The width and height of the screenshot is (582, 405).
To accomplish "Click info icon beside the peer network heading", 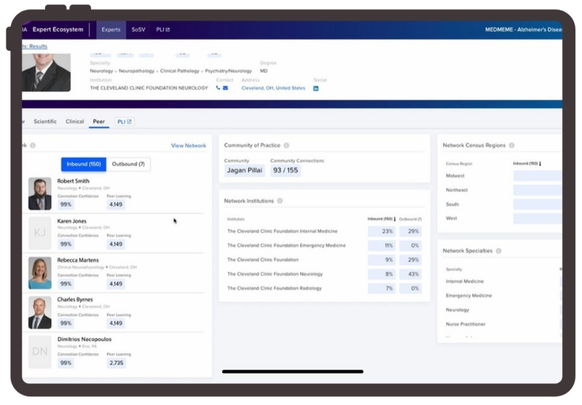I will 33,145.
